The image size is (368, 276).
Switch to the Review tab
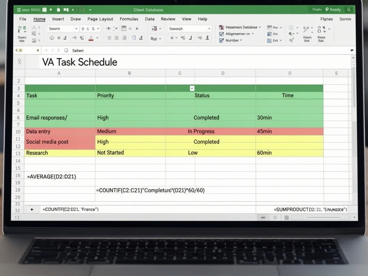(x=168, y=19)
